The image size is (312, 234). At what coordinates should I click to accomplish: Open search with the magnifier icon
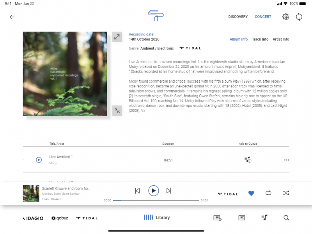[x=286, y=218]
